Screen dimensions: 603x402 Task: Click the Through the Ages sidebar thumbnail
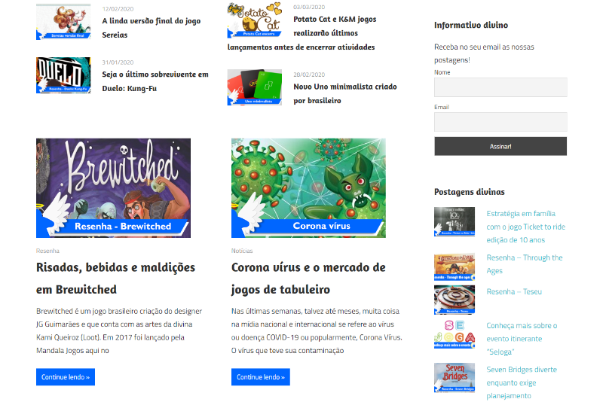[x=455, y=266]
